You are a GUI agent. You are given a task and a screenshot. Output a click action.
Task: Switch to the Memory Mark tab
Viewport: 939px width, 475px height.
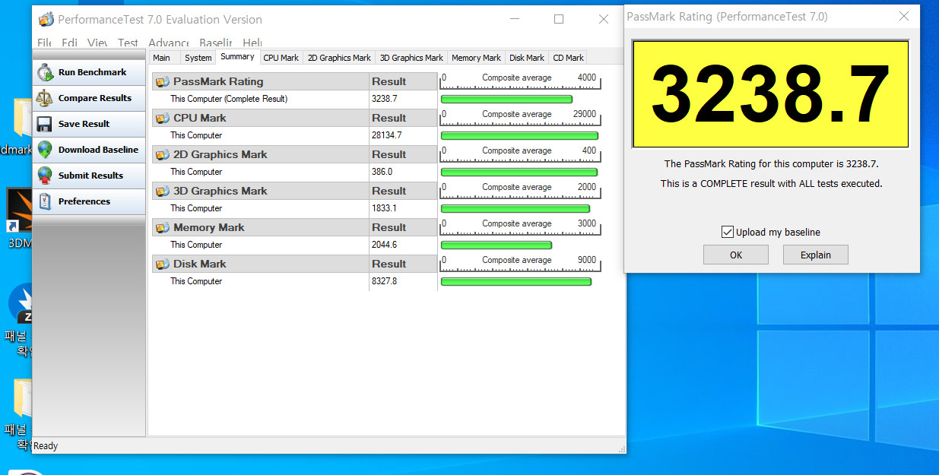tap(476, 58)
